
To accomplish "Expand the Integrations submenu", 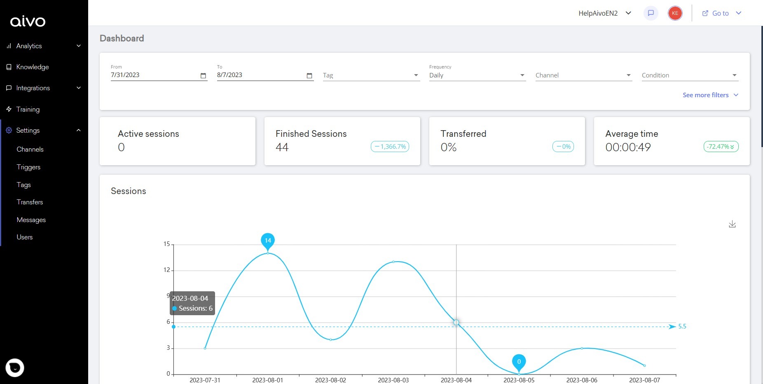I will pos(78,88).
